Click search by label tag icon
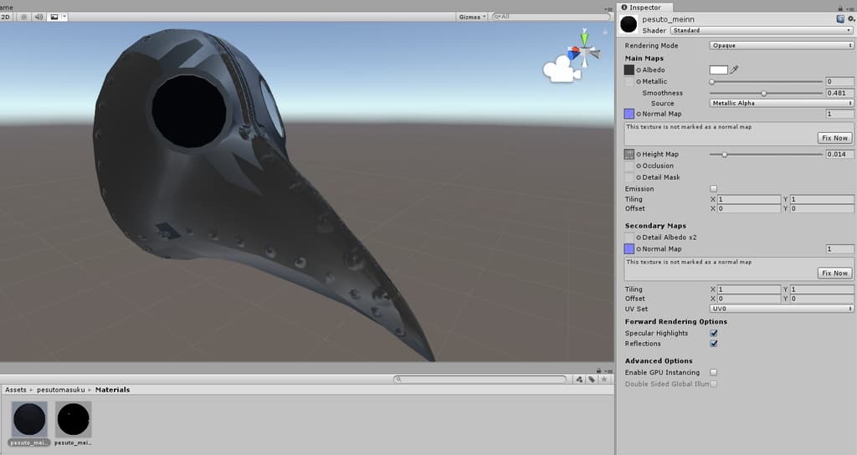 click(591, 379)
